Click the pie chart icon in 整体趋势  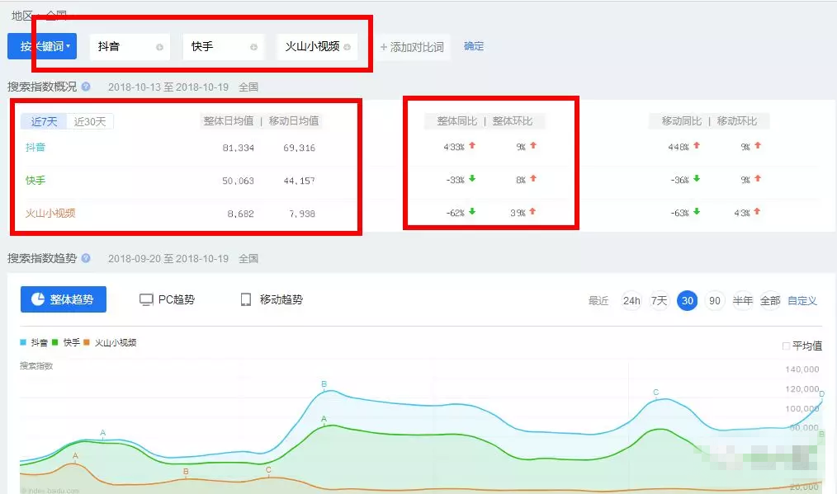[x=38, y=299]
